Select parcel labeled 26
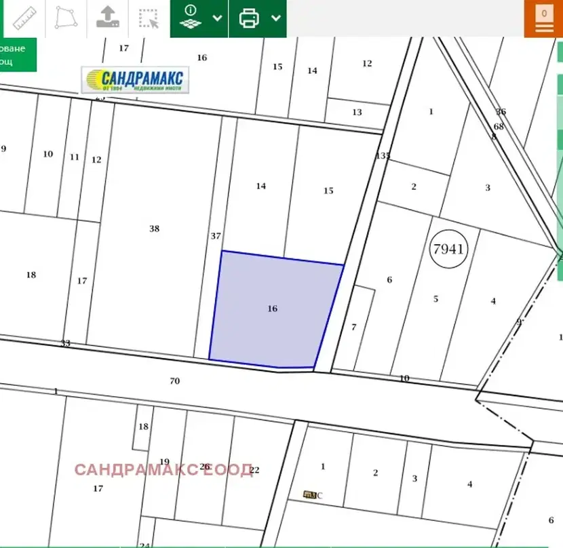The height and width of the screenshot is (548, 563). (x=205, y=467)
